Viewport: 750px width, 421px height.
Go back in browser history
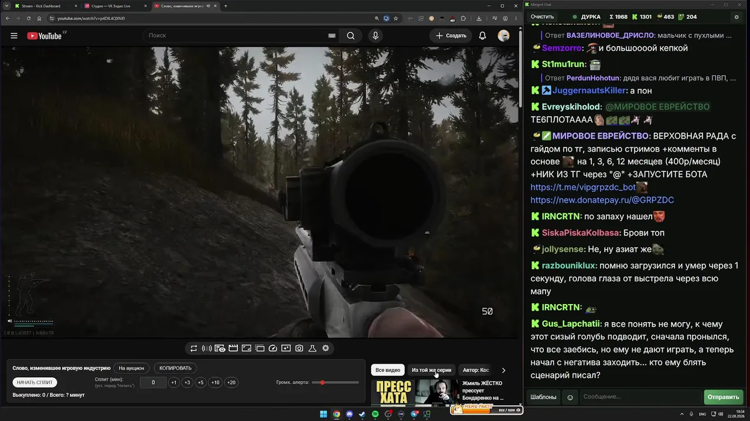click(x=8, y=18)
